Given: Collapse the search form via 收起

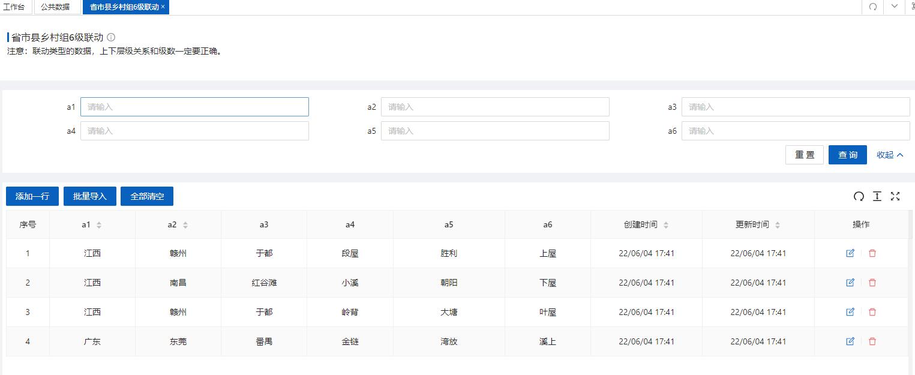Looking at the screenshot, I should pos(890,155).
